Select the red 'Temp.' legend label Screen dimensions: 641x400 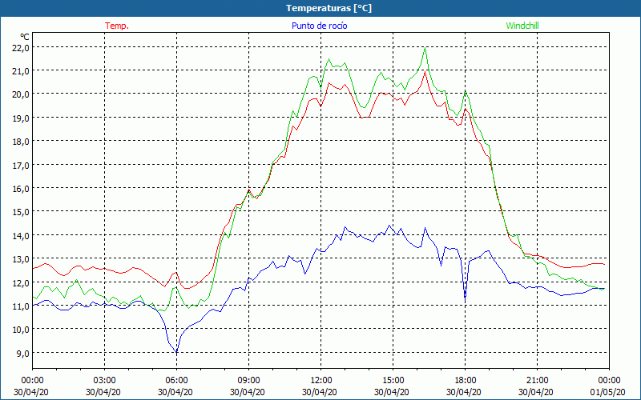[117, 26]
